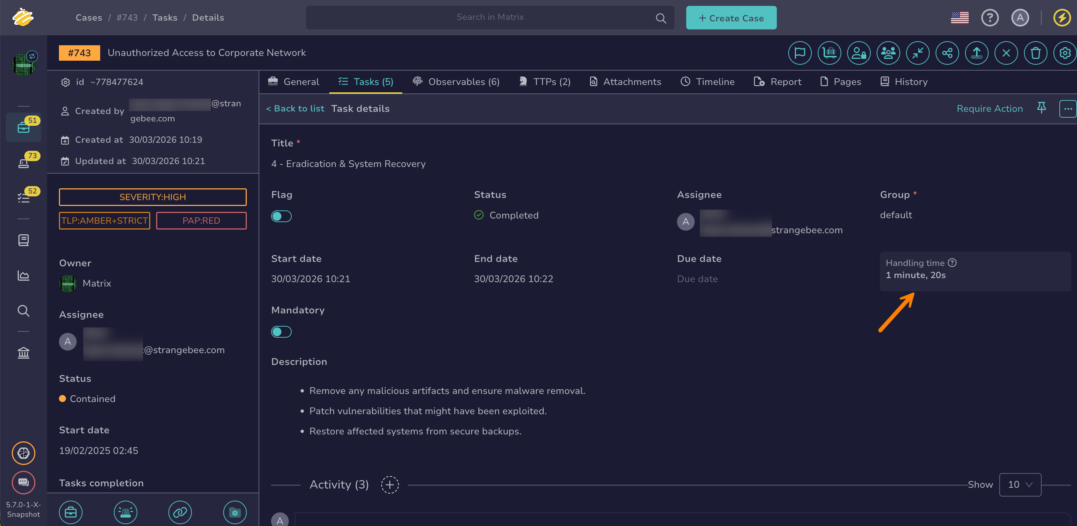Open the help question mark icon

989,18
